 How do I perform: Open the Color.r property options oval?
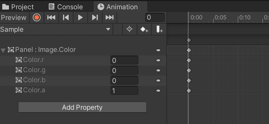point(158,60)
